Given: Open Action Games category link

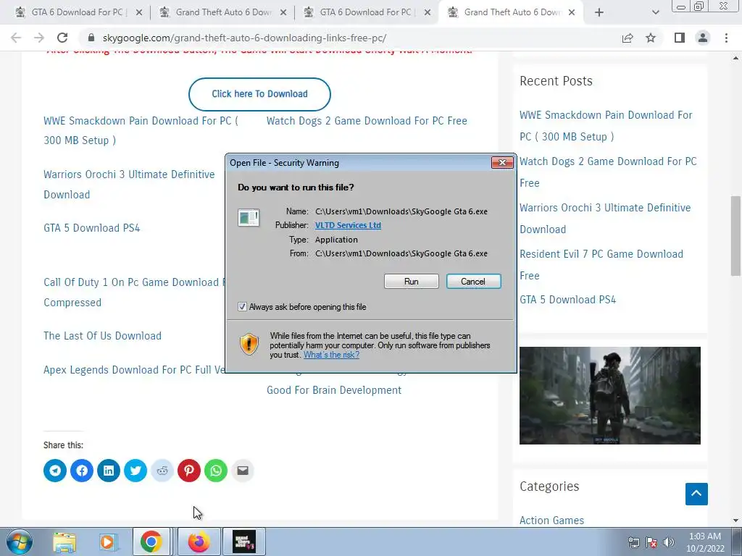Looking at the screenshot, I should [551, 520].
